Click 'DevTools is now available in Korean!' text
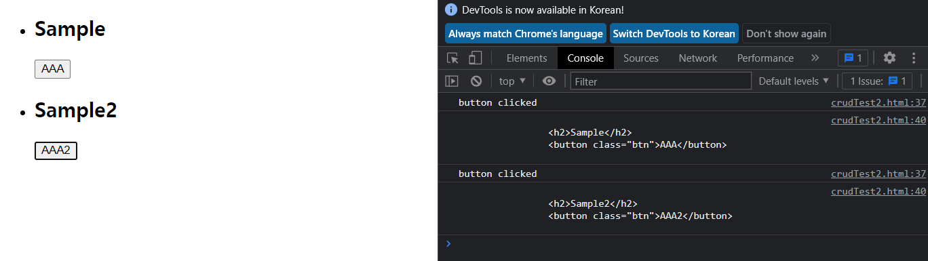928x261 pixels. coord(543,9)
